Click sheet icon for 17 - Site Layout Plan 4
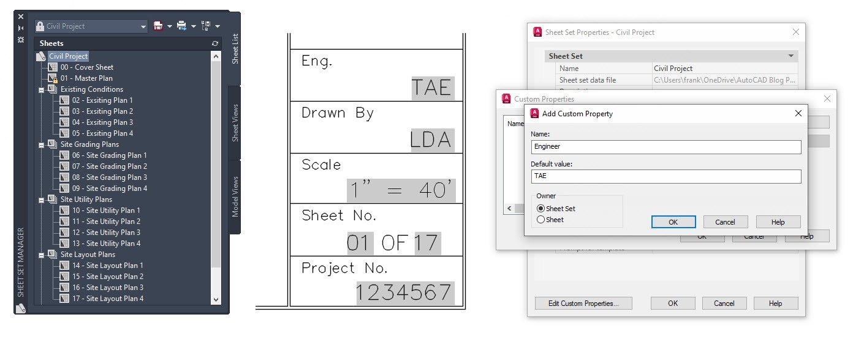Screen dimensions: 853x339 [64, 299]
